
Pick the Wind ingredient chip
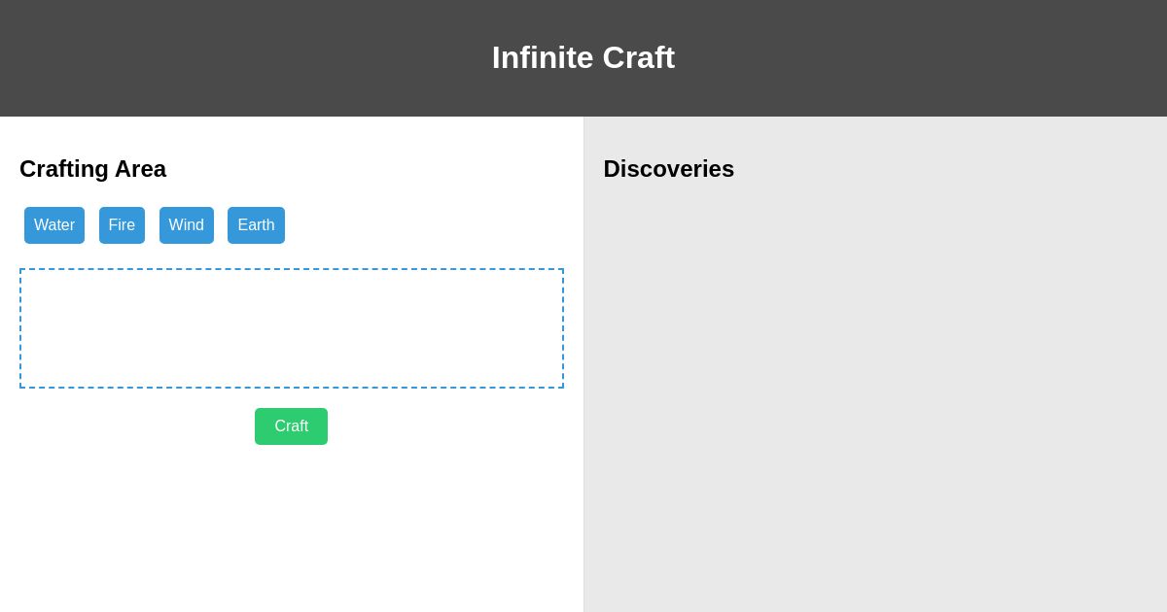[x=186, y=225]
